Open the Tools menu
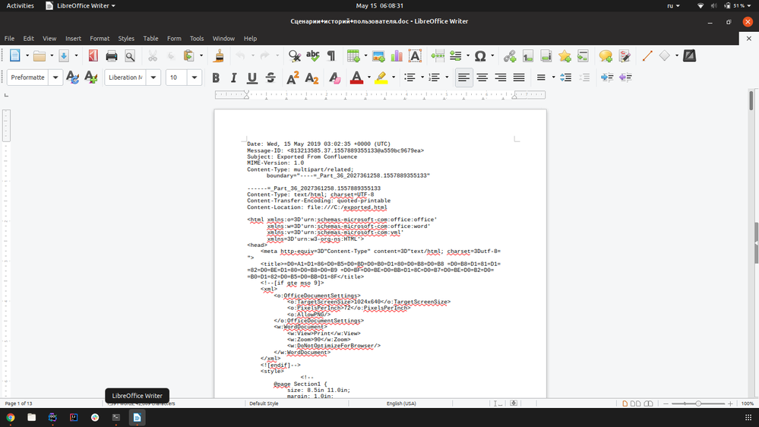 click(x=197, y=38)
